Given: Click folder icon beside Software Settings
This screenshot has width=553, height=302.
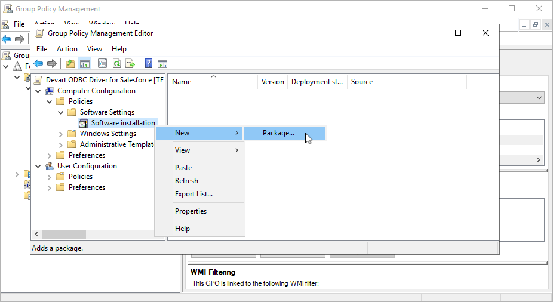Looking at the screenshot, I should 72,112.
